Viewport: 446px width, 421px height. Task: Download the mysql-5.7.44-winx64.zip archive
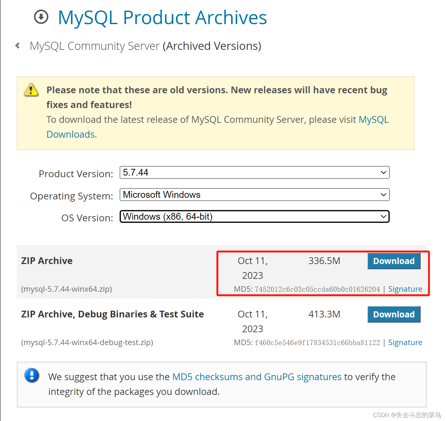pos(394,261)
